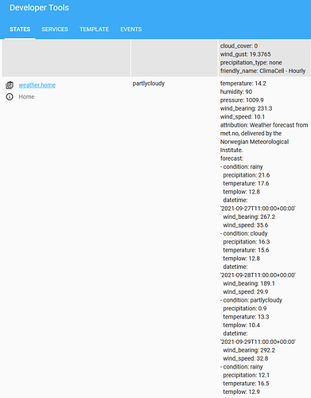Click the cloud_cover 0 attribute
The width and height of the screenshot is (311, 398).
239,46
